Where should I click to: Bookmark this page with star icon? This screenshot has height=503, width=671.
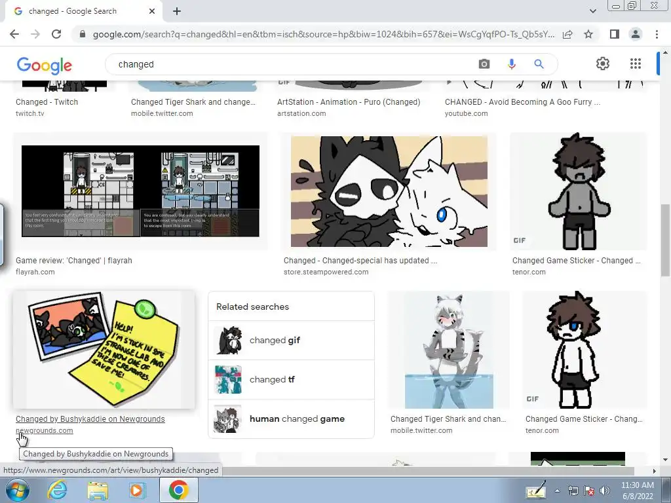(588, 34)
